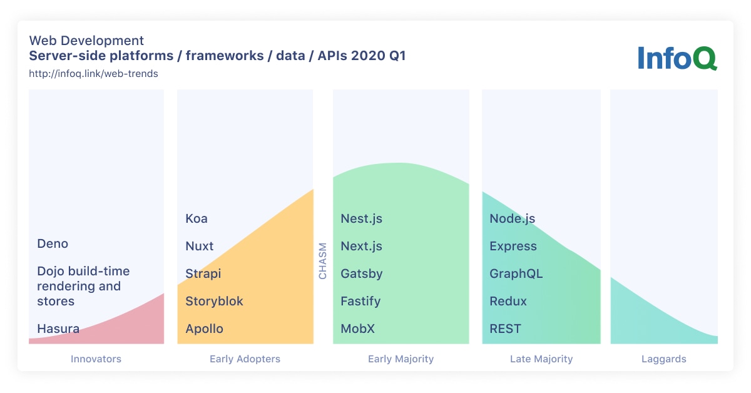The image size is (751, 393).
Task: Click the InfoQ logo
Action: 677,58
